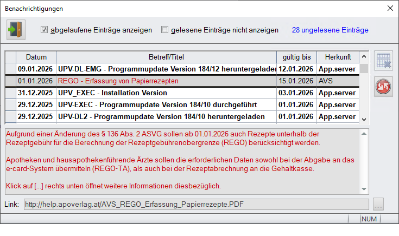The height and width of the screenshot is (236, 399).
Task: Click the '...' button next to the link
Action: (378, 205)
